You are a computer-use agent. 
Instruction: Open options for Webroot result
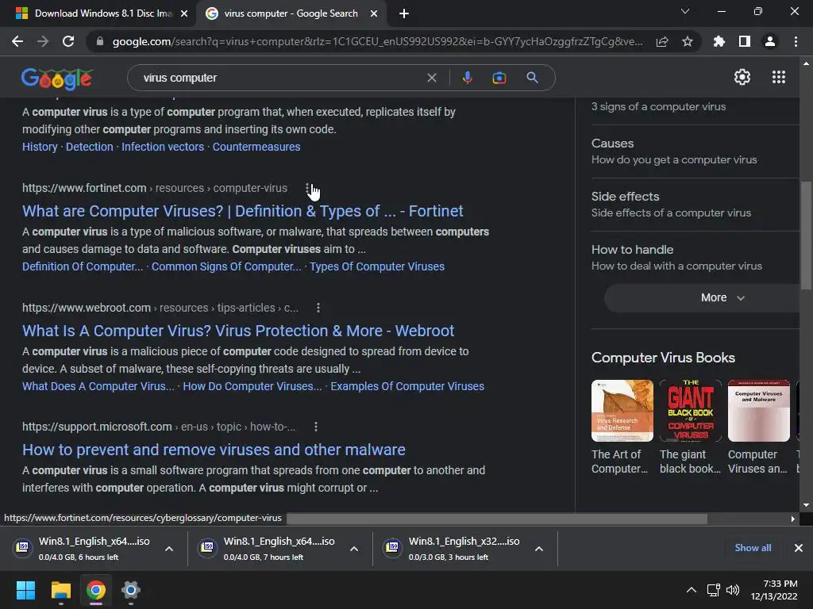coord(318,308)
